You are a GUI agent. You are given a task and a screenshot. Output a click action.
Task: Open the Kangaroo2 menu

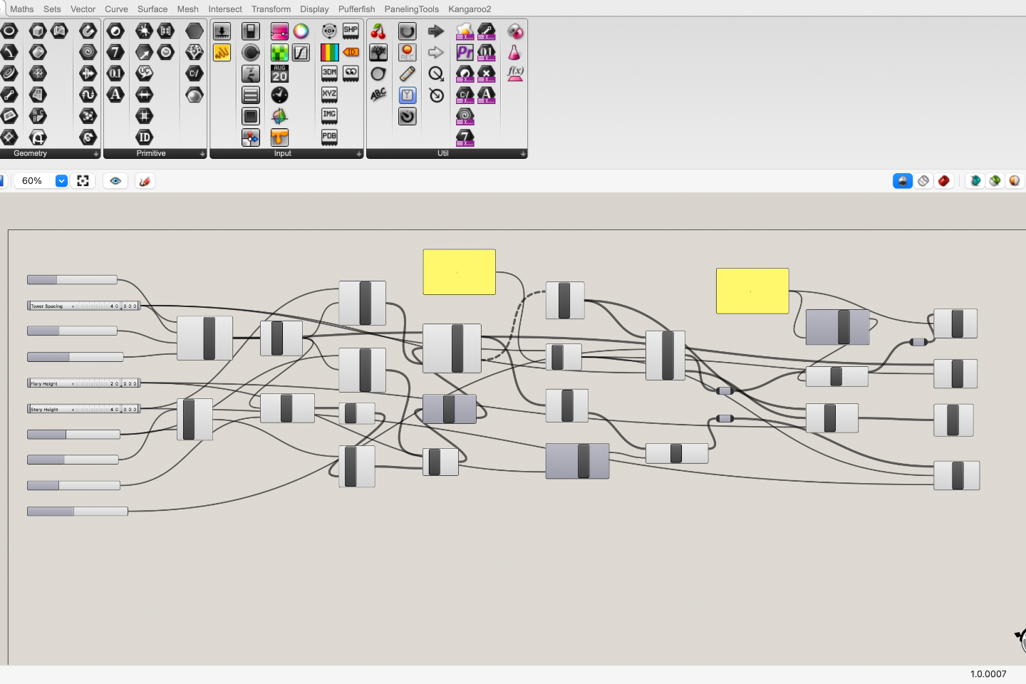coord(470,9)
